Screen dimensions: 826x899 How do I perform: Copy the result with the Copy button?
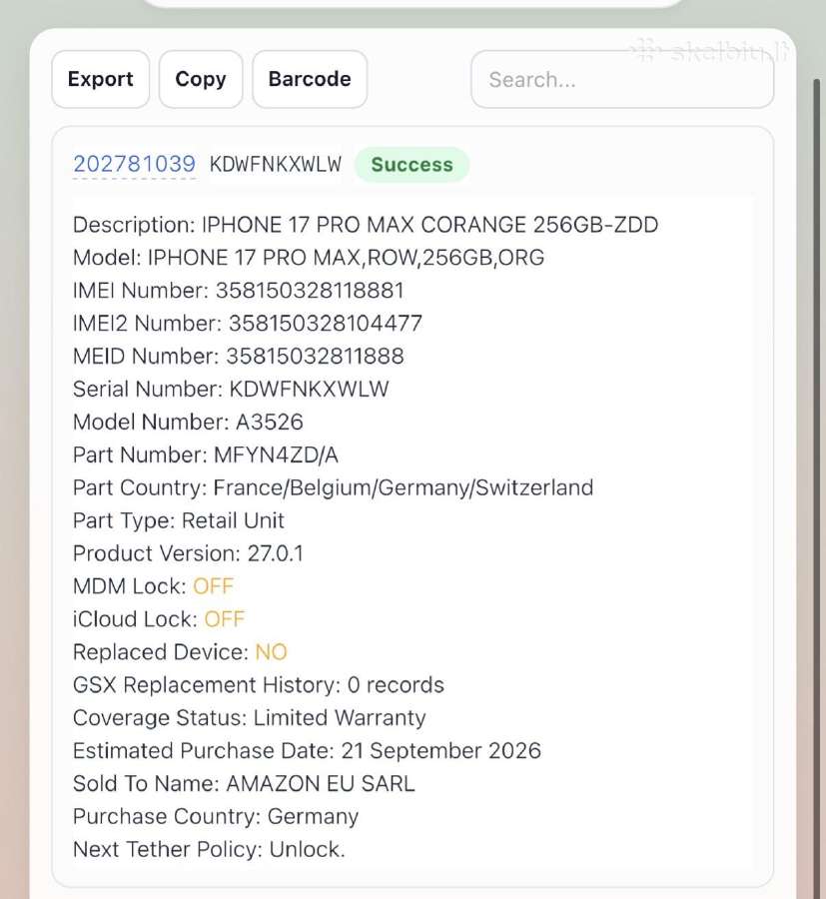[201, 79]
